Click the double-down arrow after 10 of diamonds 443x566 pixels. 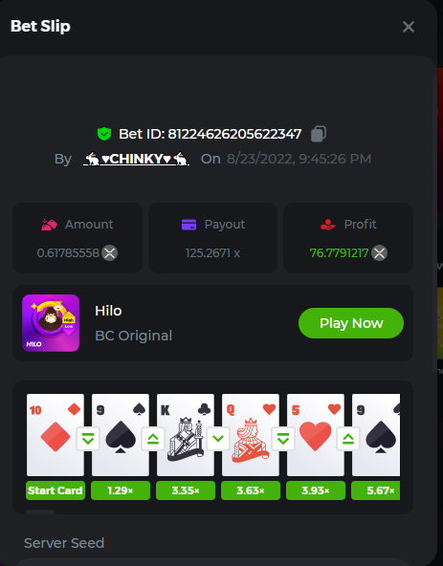88,439
